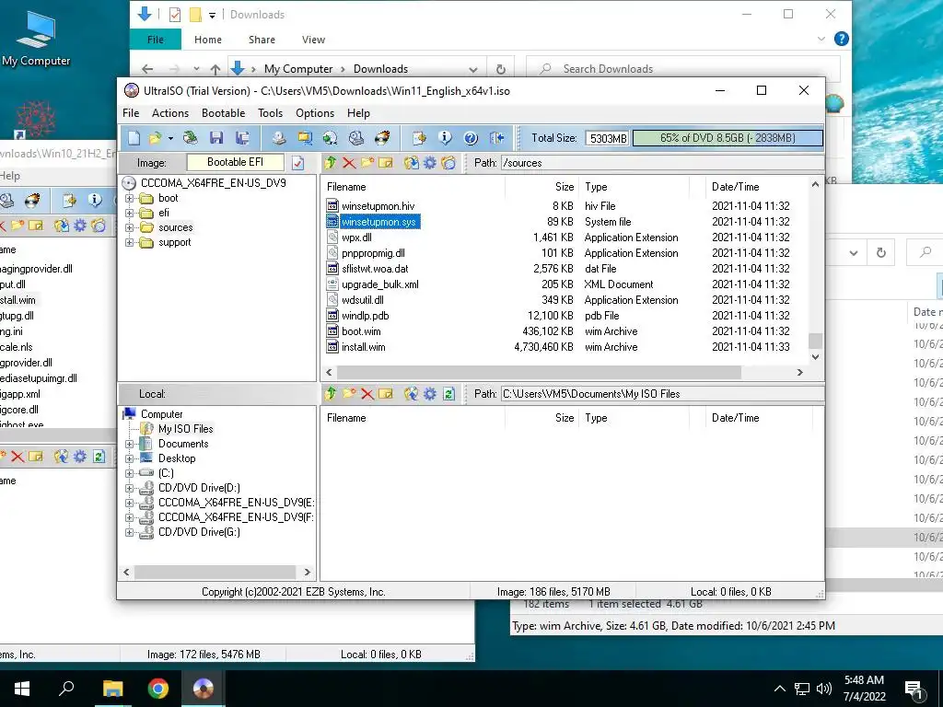Click the blue info Properties icon in main toolbar
The image size is (943, 707).
pos(445,138)
